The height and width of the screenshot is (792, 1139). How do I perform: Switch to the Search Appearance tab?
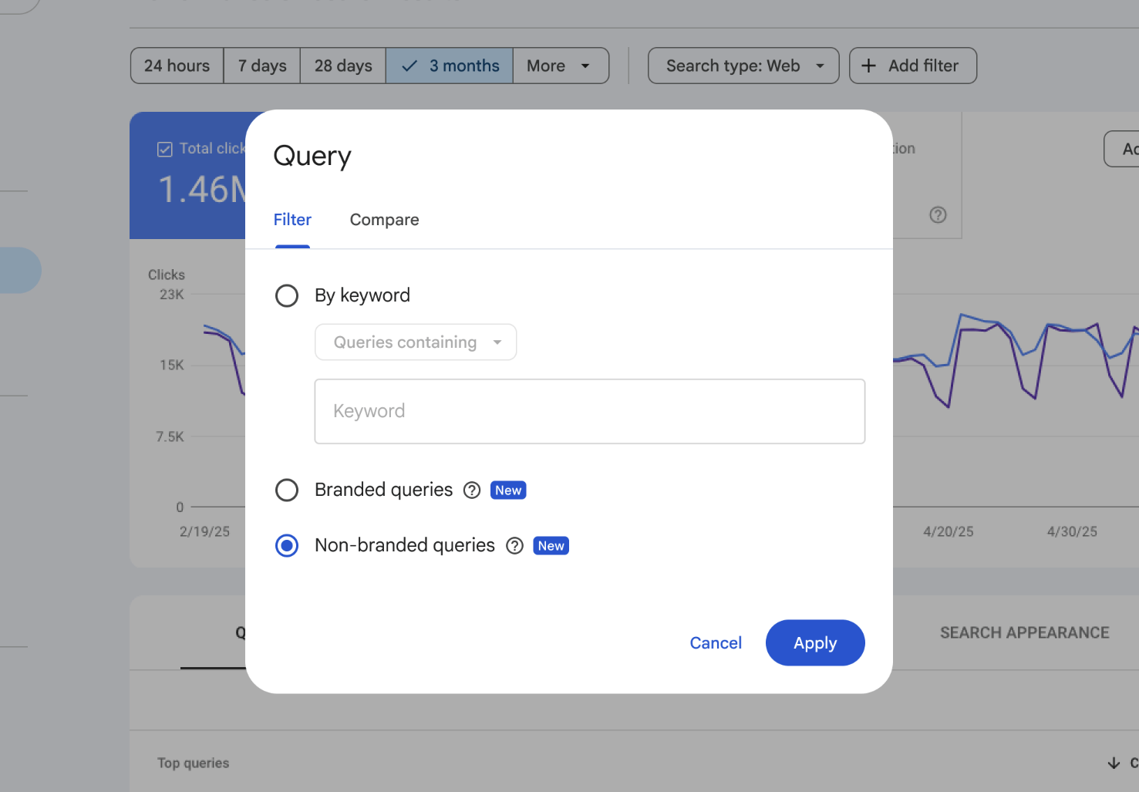pyautogui.click(x=1024, y=632)
